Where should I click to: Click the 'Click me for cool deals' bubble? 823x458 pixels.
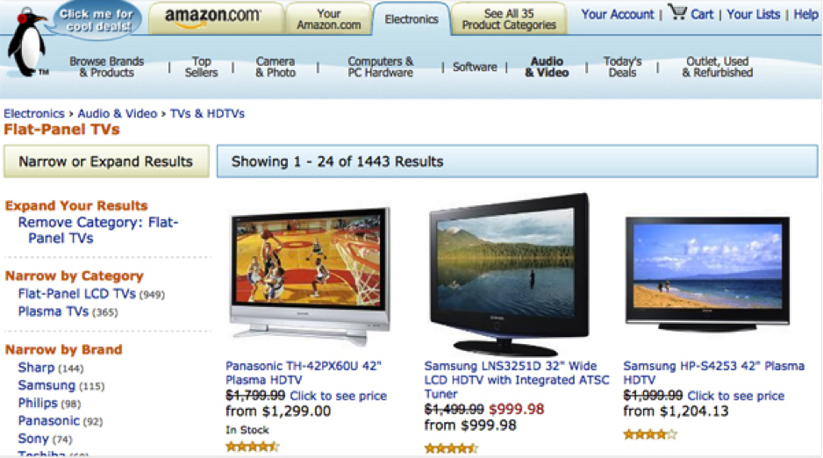(x=96, y=19)
